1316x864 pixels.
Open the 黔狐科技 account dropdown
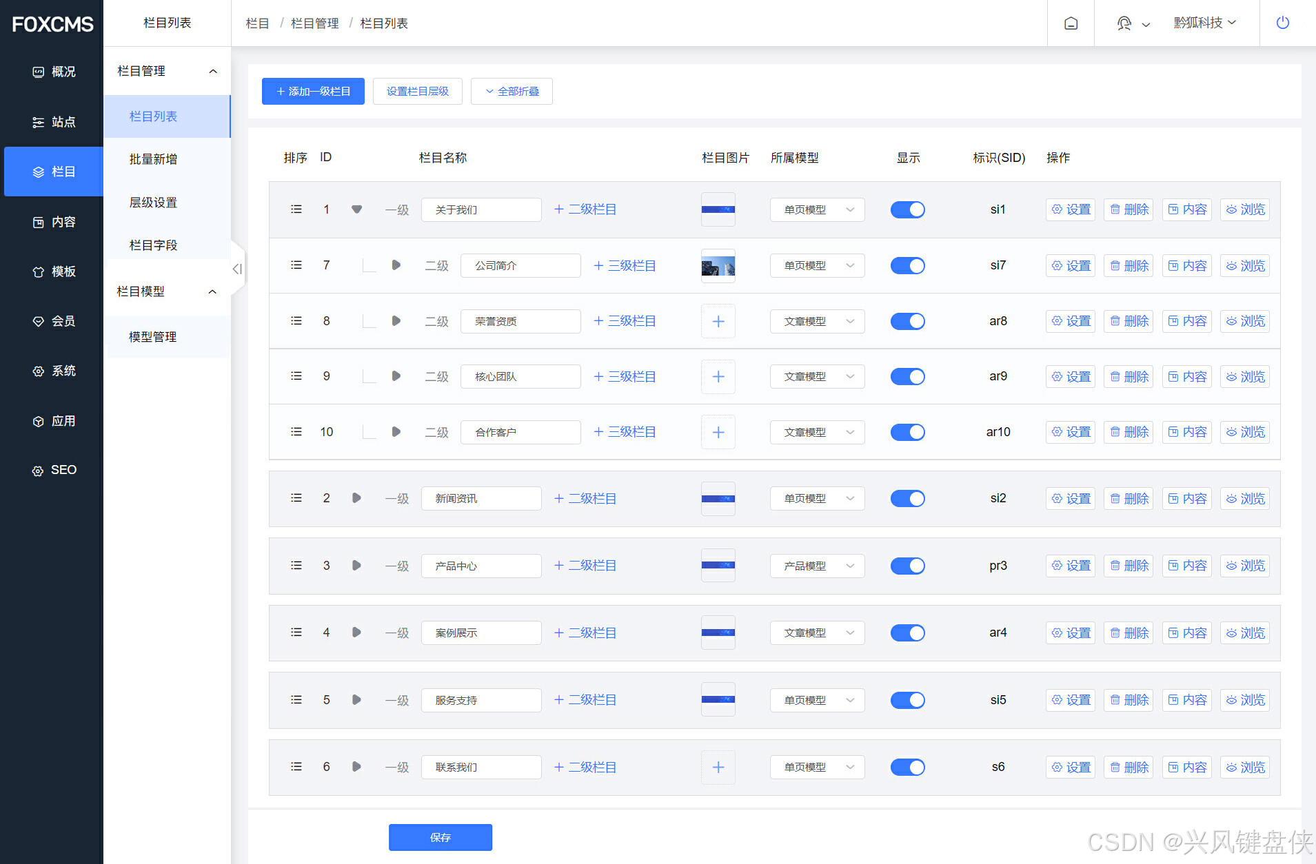1205,23
